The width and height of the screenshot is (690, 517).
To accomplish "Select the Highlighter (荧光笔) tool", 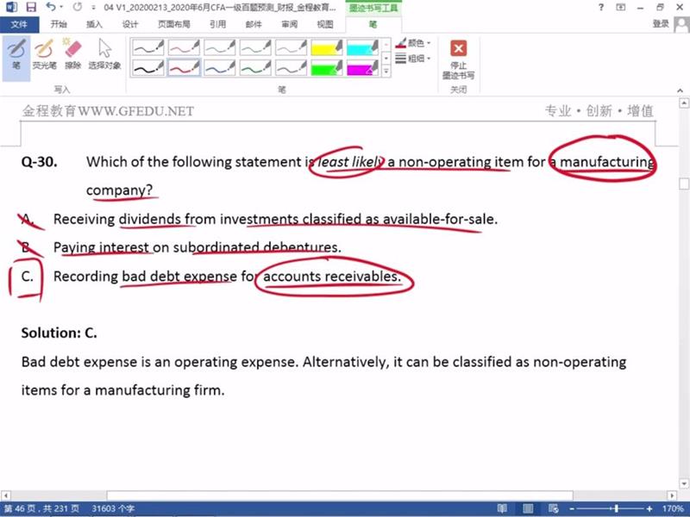I will (x=42, y=53).
